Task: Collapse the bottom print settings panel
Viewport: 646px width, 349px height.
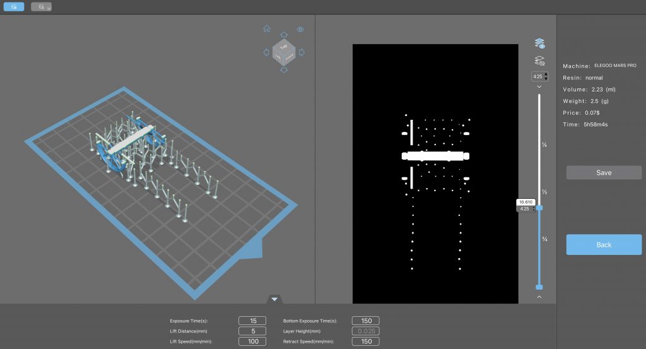Action: click(274, 299)
